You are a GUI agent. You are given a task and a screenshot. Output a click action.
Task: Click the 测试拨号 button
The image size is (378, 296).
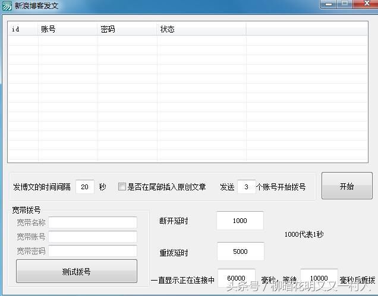point(77,271)
